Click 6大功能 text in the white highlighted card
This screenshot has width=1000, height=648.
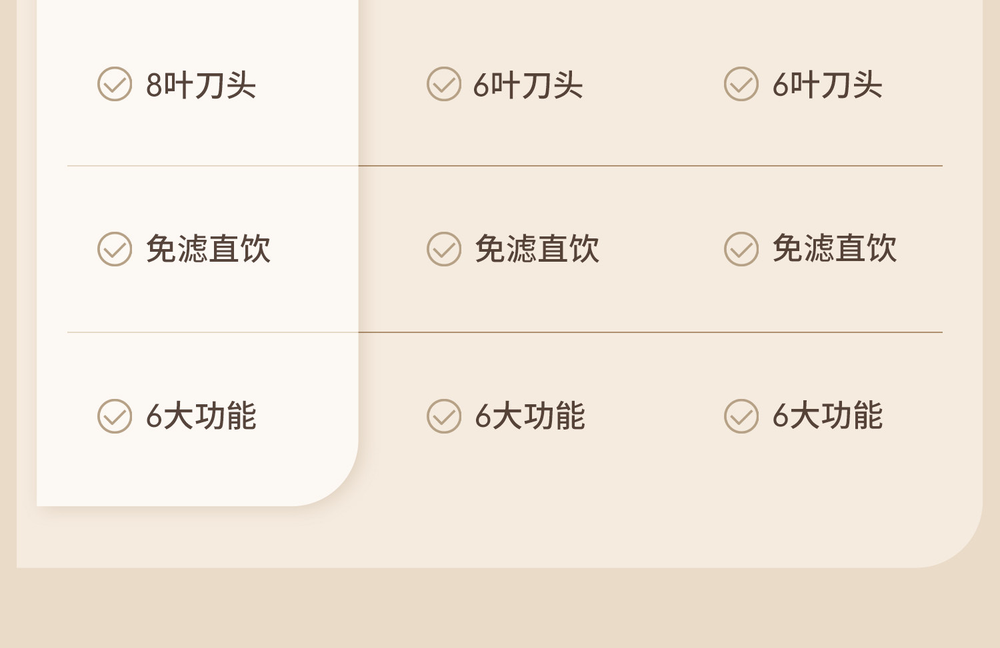point(201,416)
